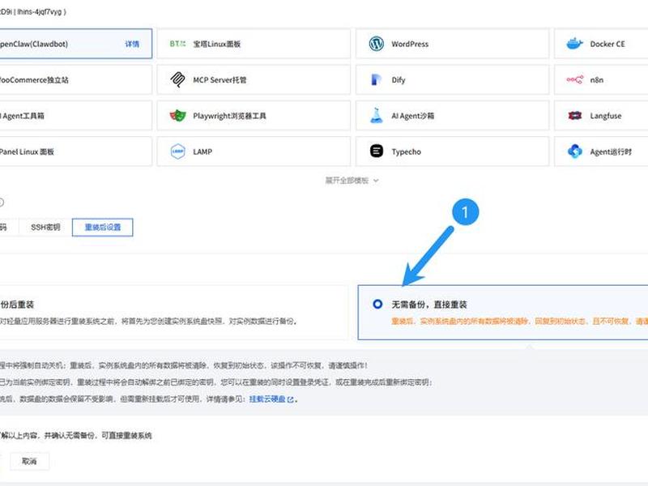This screenshot has width=648, height=486.
Task: Click the LAMP hexagon icon
Action: [x=177, y=151]
